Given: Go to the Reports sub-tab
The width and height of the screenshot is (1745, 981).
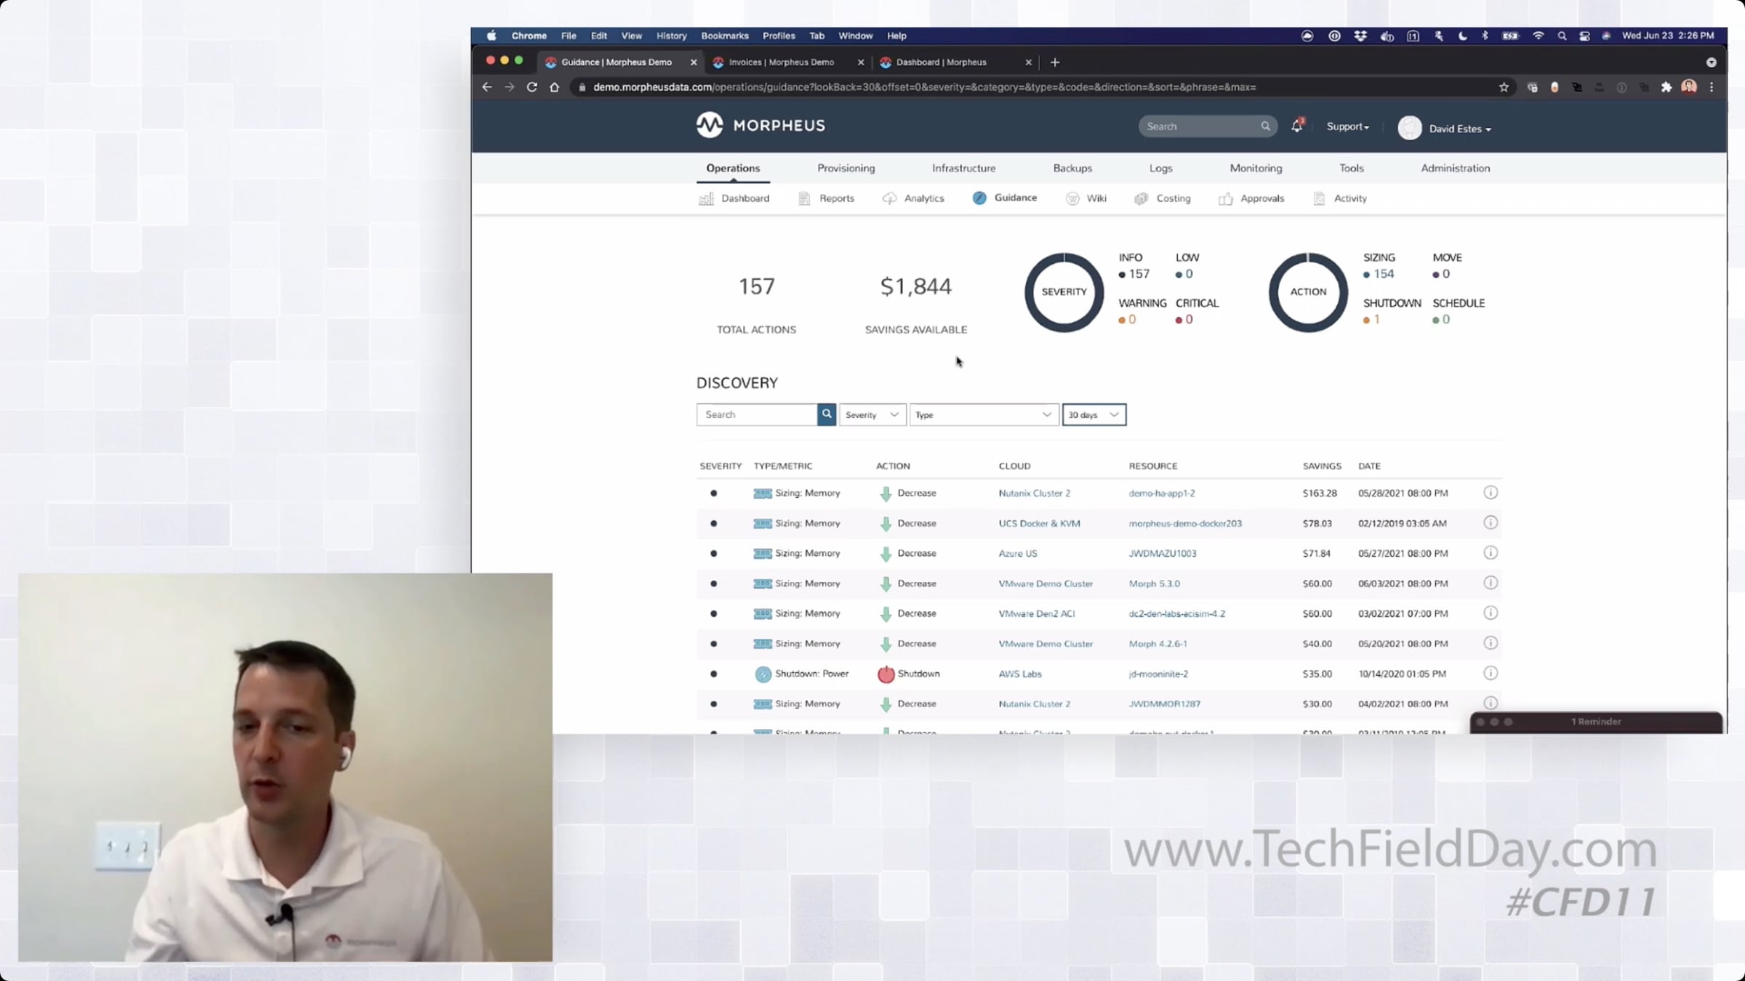Looking at the screenshot, I should [827, 198].
